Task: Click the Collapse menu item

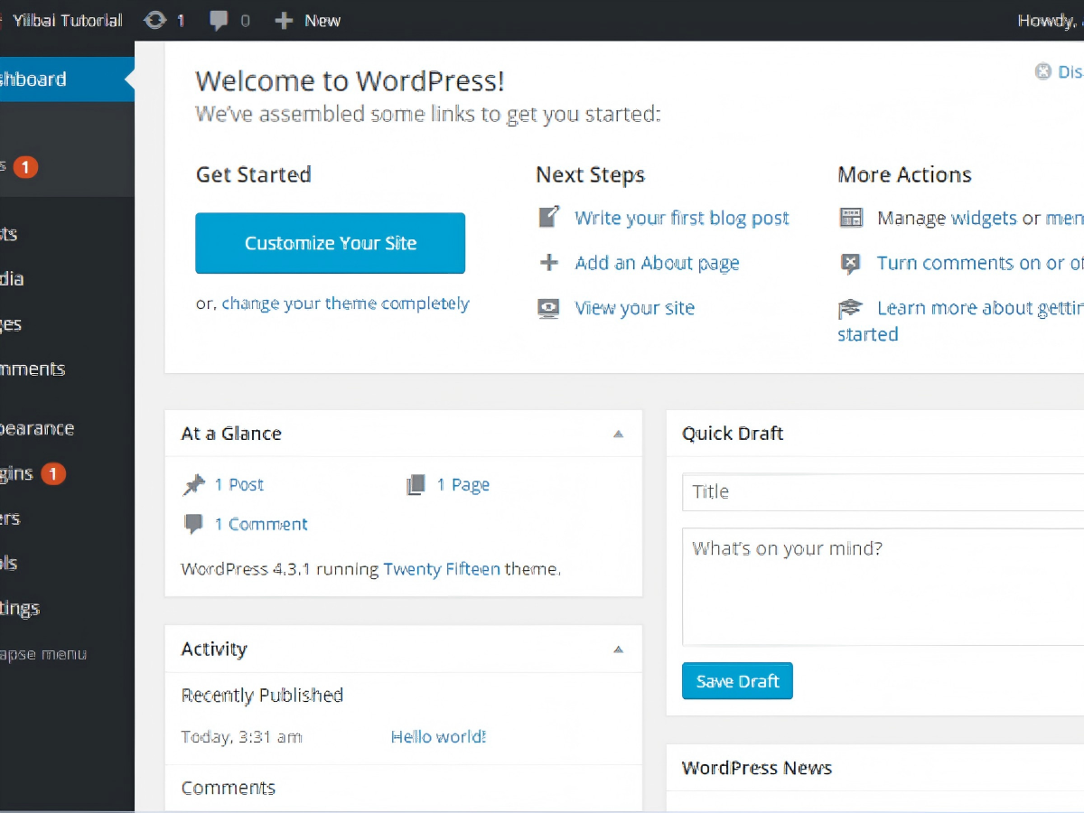Action: pyautogui.click(x=43, y=654)
